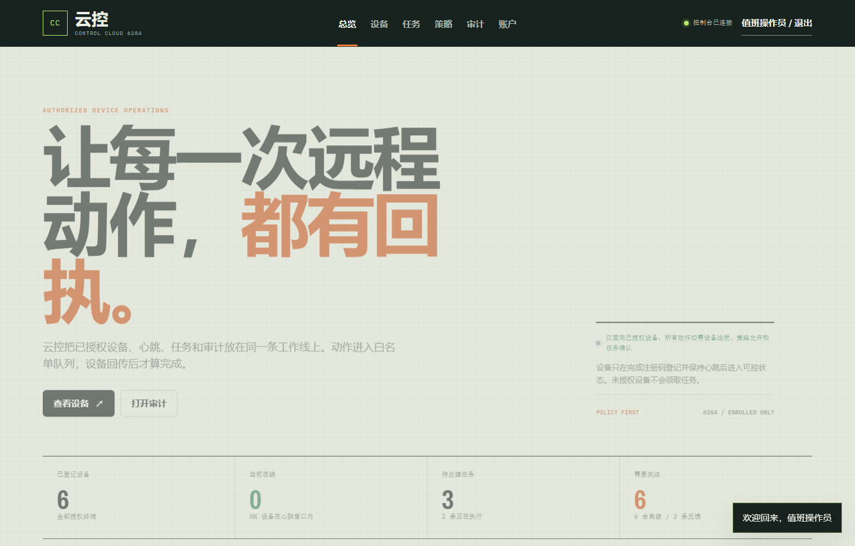Click the hero heading 让每一次远程动作
Viewport: 855px width, 546px height.
click(x=242, y=224)
